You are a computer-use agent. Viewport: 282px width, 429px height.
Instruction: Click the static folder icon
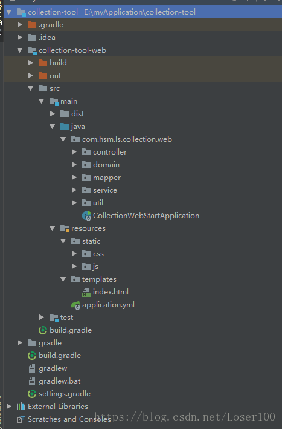(75, 241)
